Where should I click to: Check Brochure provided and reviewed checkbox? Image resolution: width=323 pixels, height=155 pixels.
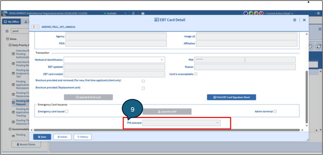click(143, 81)
